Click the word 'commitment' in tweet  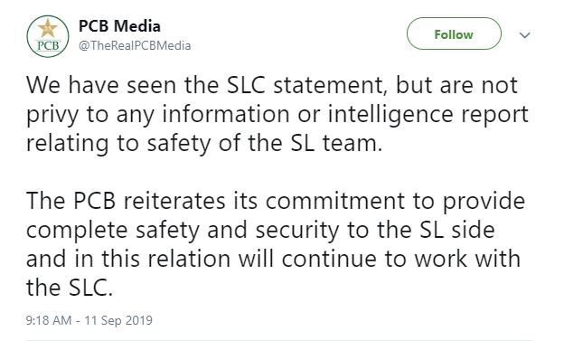335,202
